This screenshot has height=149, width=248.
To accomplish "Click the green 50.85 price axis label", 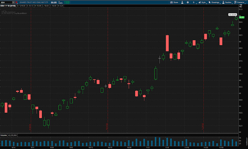I will pyautogui.click(x=242, y=17).
